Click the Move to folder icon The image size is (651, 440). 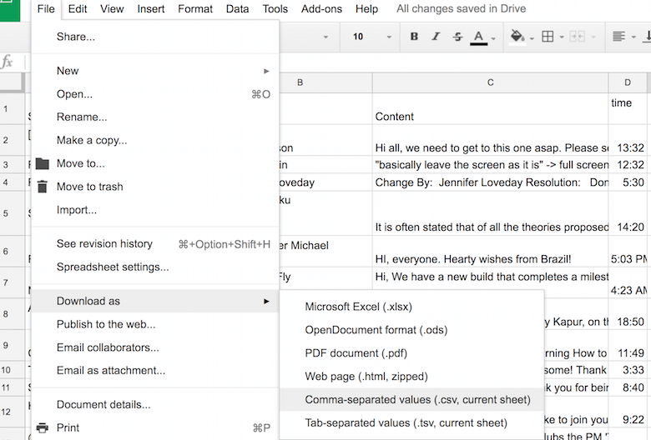pos(43,163)
